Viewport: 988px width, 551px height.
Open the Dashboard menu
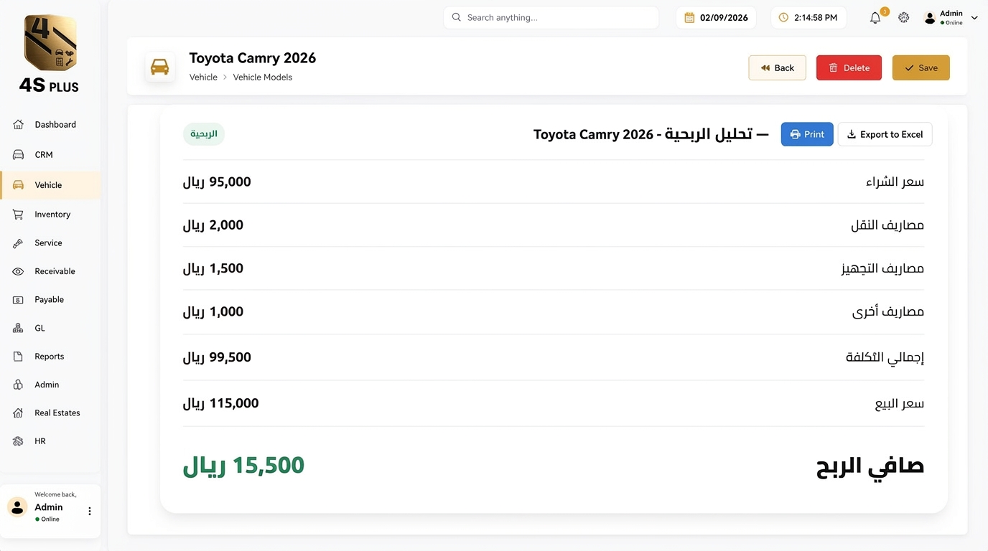tap(50, 124)
